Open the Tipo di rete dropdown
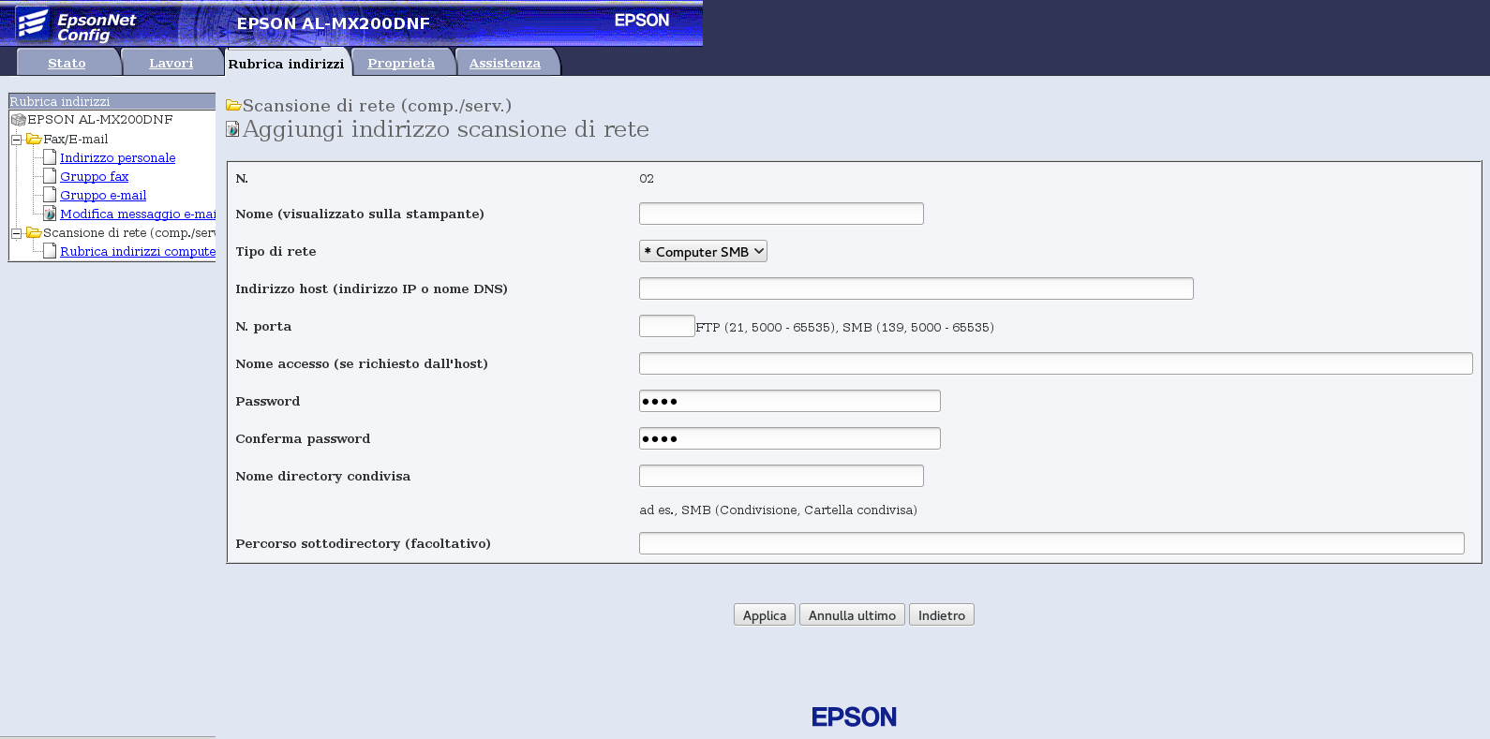 703,251
